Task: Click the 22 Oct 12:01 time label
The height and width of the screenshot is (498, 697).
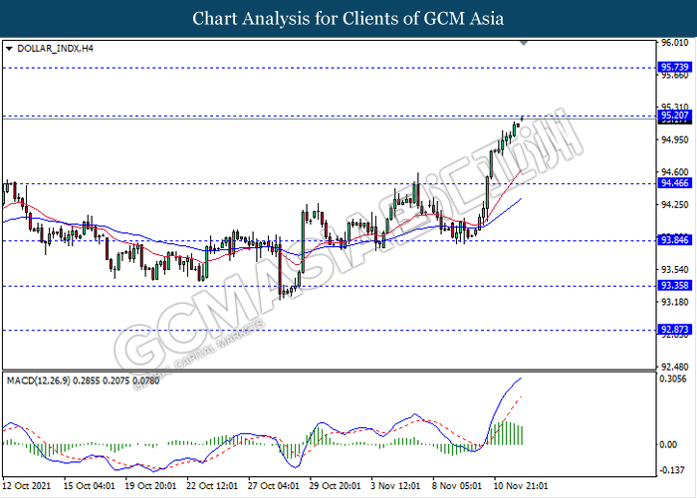Action: [x=212, y=486]
